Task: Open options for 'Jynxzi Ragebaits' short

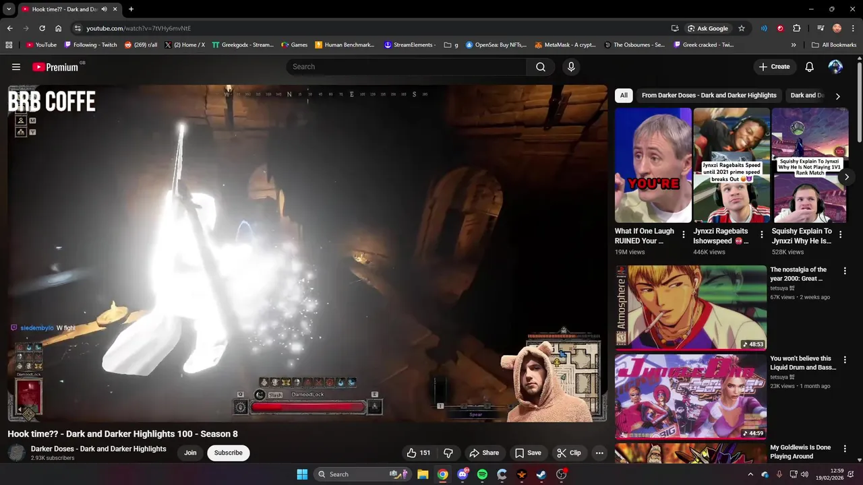Action: tap(762, 235)
